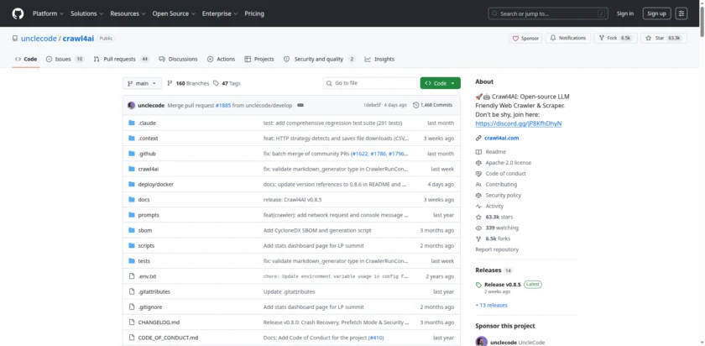
Task: Click the GitHub logo icon
Action: click(x=18, y=13)
